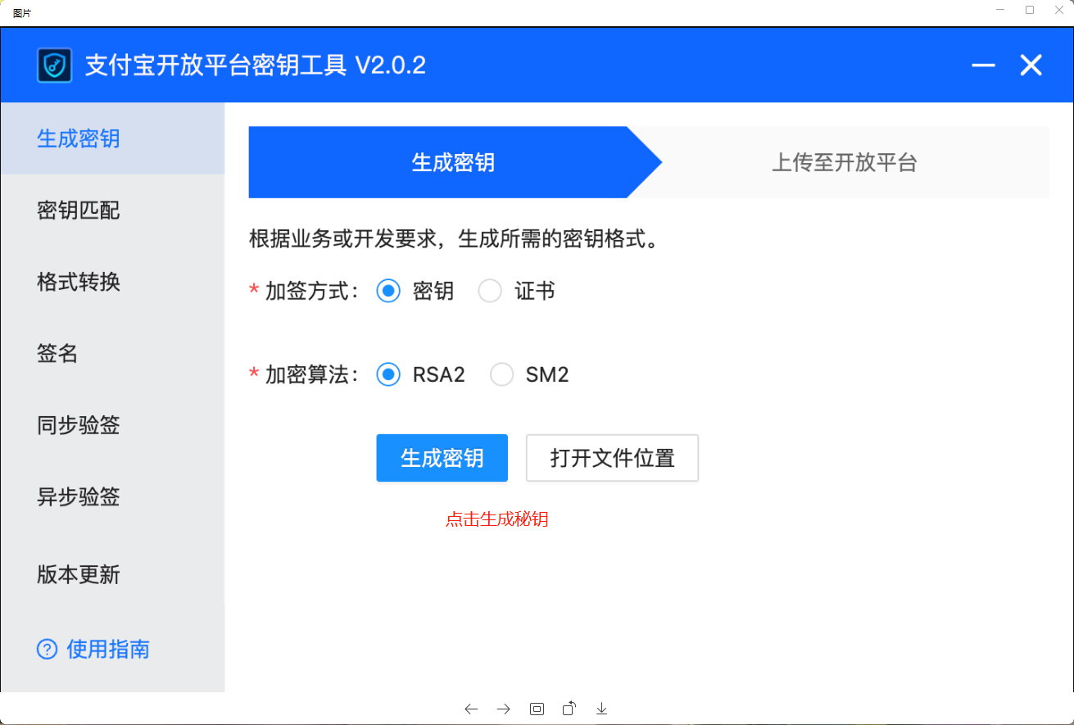This screenshot has width=1074, height=725.
Task: Download image using the down-arrow icon
Action: tap(602, 709)
